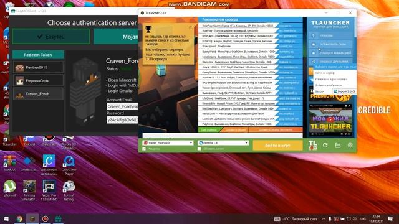
Task: Open the CrystalixLauncher desktop icon
Action: (29, 163)
